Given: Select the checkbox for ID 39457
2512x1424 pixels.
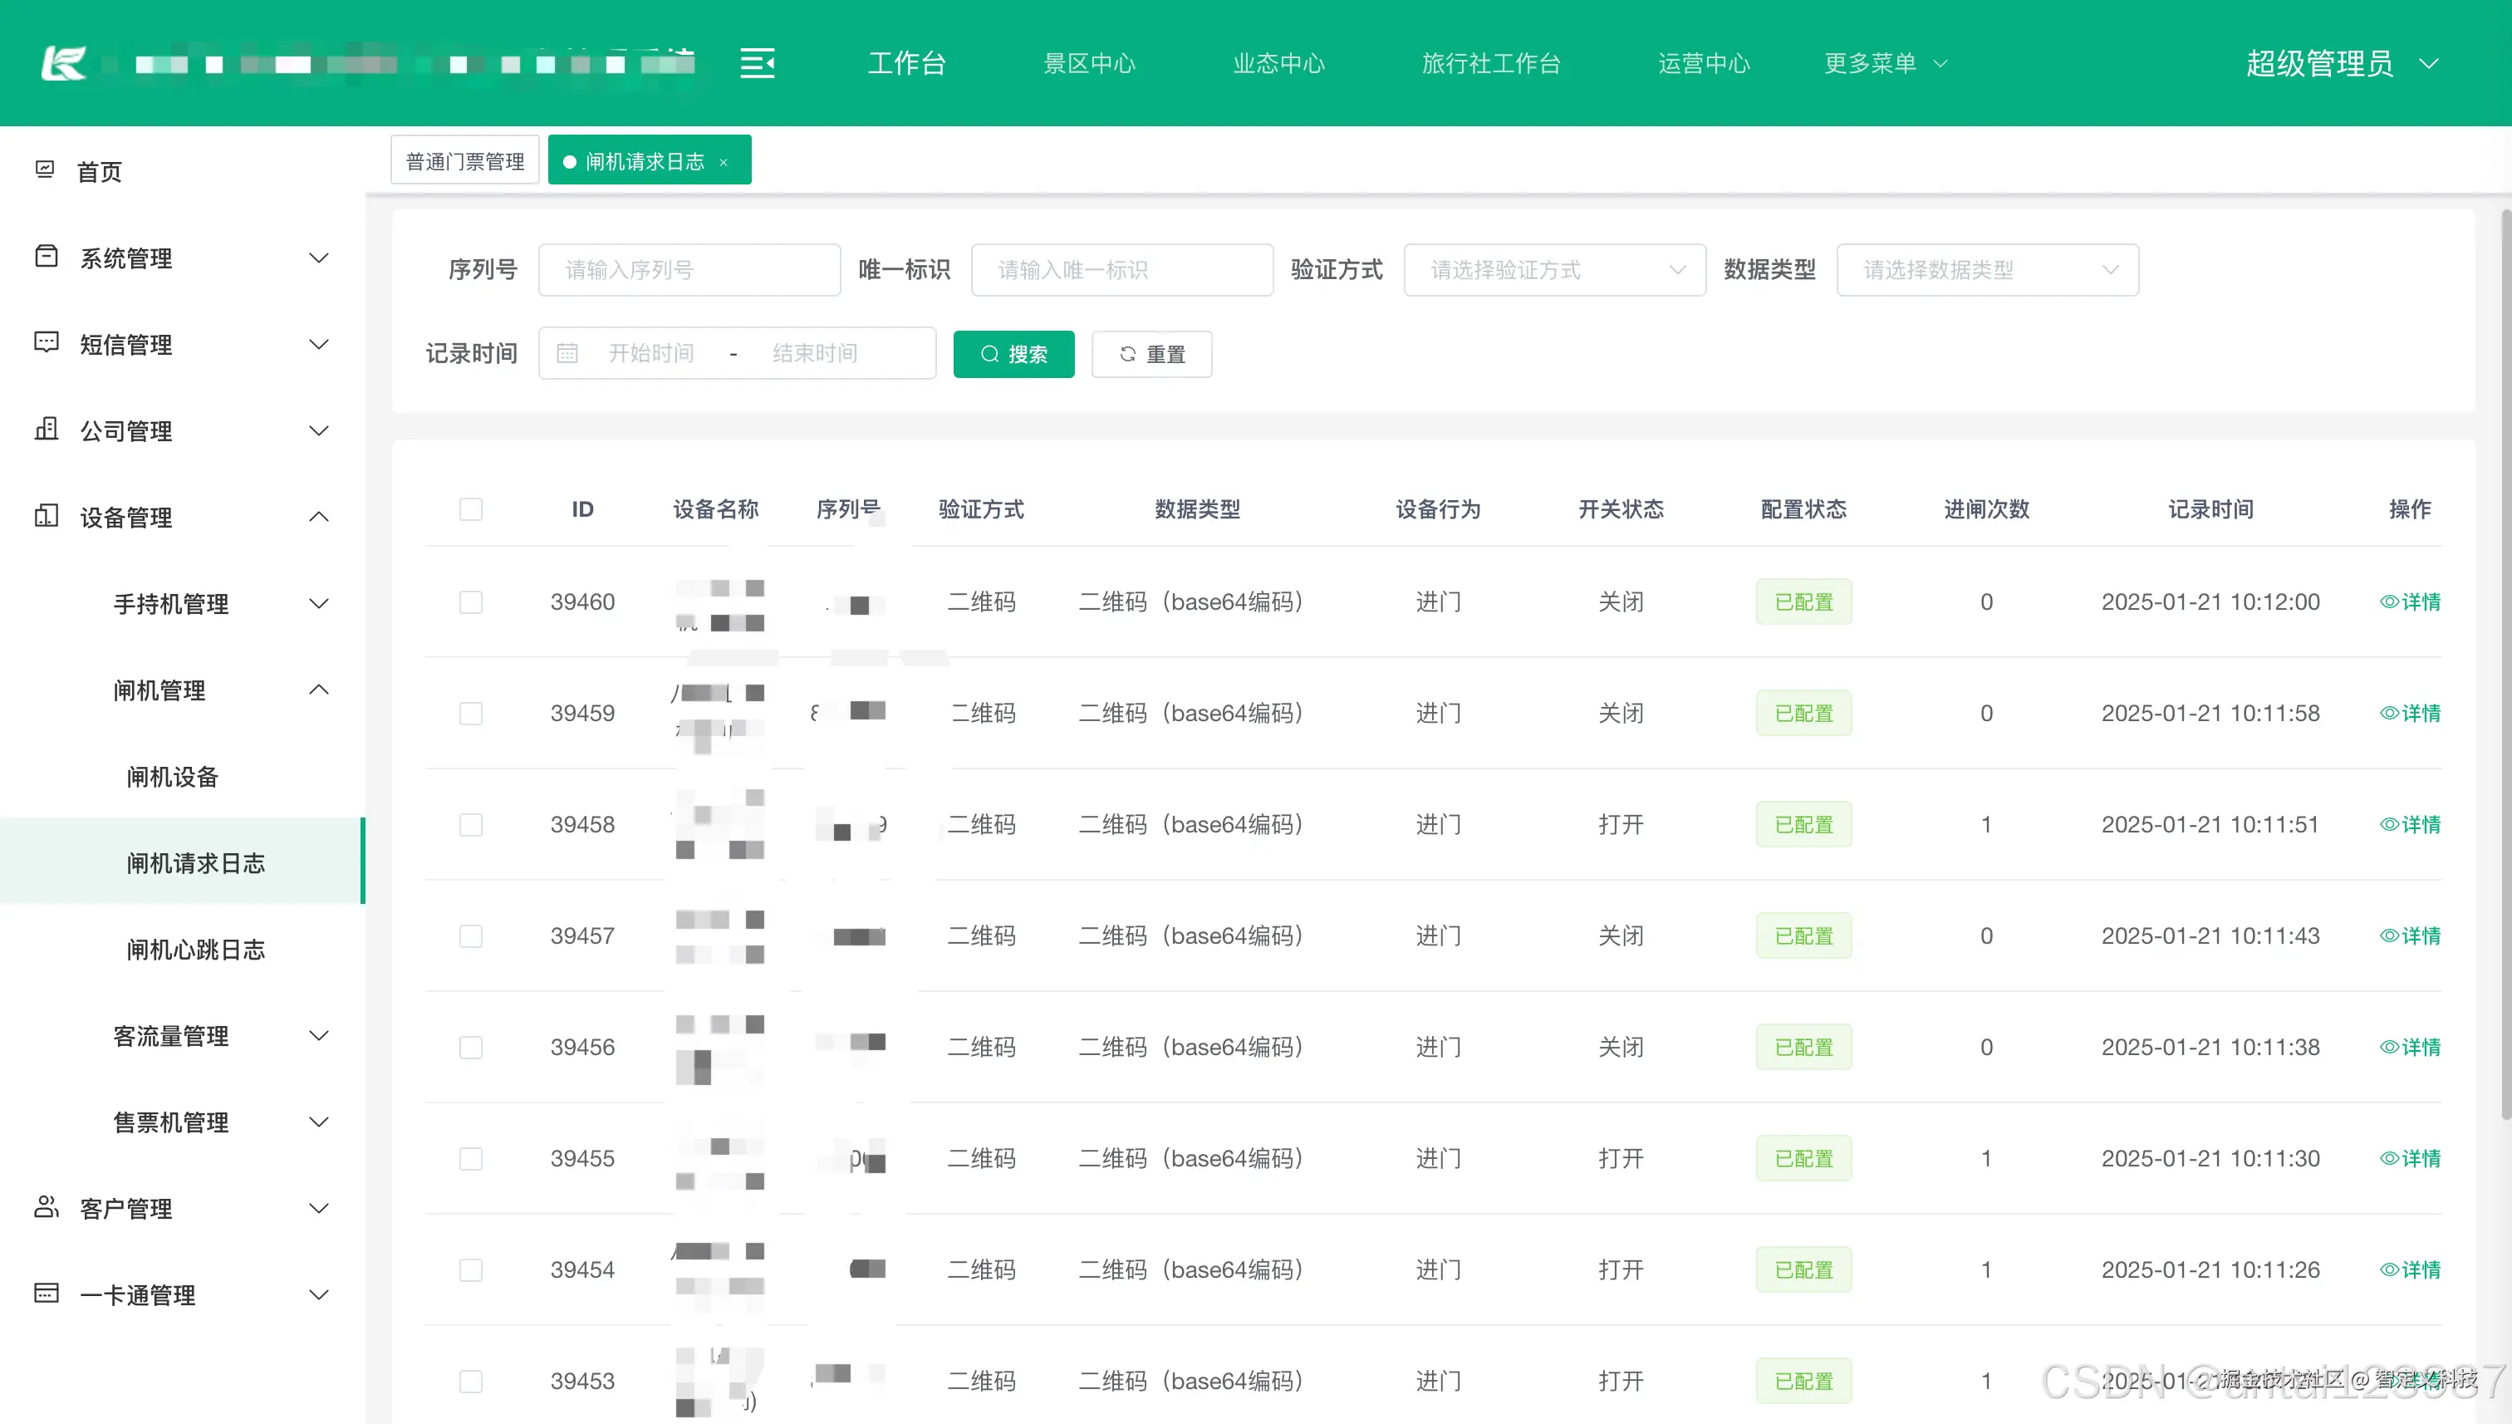Looking at the screenshot, I should pos(470,936).
